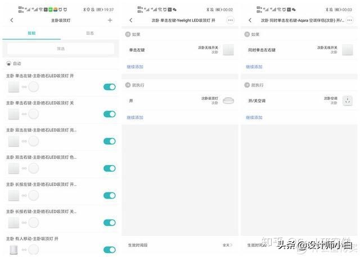Click wireless switch icon in 双击左键 row
This screenshot has width=360, height=257.
(x=13, y=141)
